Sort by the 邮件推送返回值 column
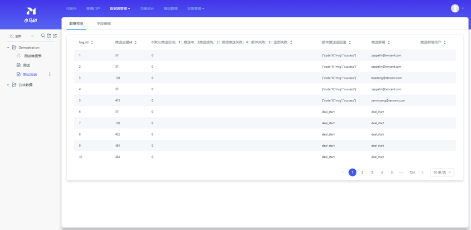Screen dimensions: 471x230 coord(350,43)
